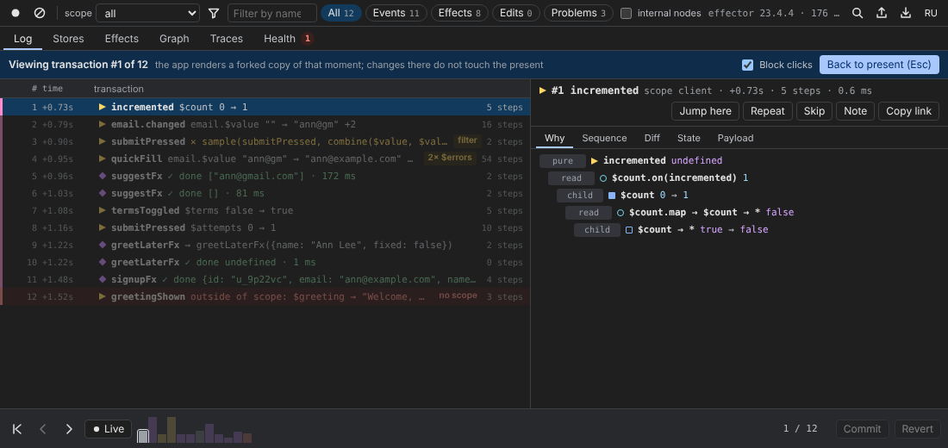Select the Edits 0 filter pill

pos(515,13)
